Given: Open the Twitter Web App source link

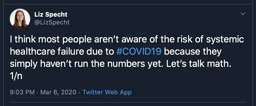Looking at the screenshot, I should click(x=107, y=92).
